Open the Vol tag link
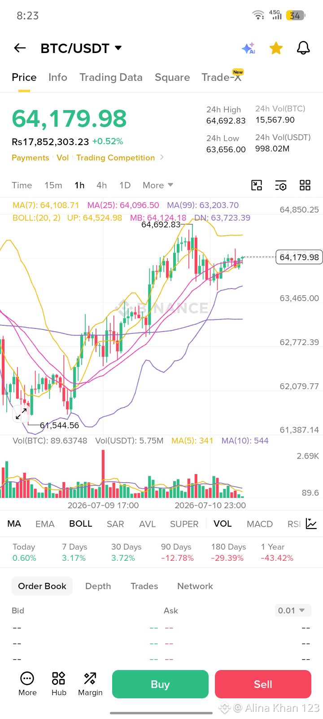 (x=63, y=158)
